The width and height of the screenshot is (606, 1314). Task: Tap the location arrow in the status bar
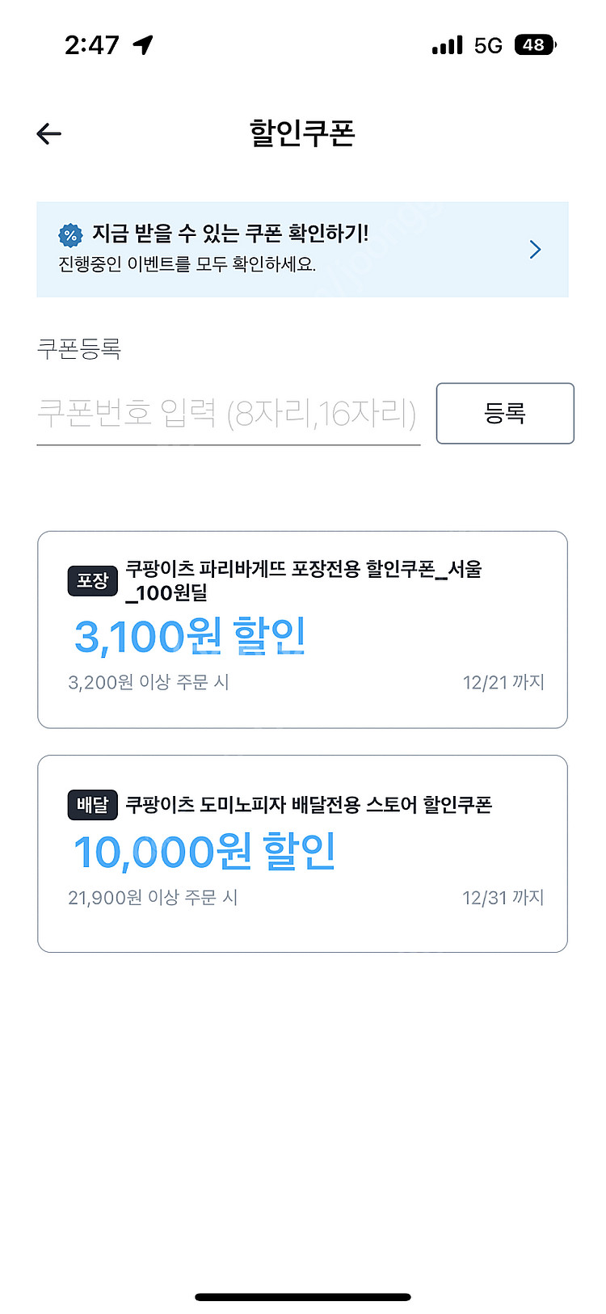click(x=143, y=45)
